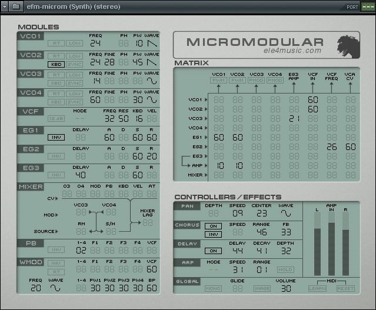Click the EG1 attack value 60
Image resolution: width=376 pixels, height=310 pixels.
pyautogui.click(x=109, y=138)
